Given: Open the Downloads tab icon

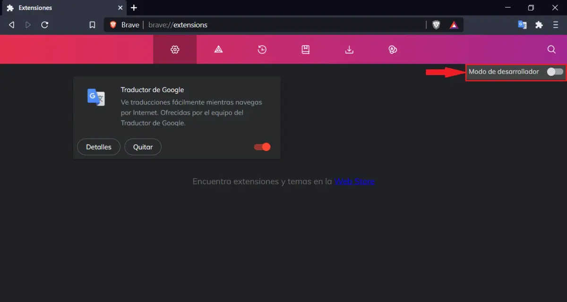Looking at the screenshot, I should (349, 50).
